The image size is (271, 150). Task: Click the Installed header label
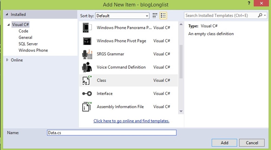coord(18,15)
